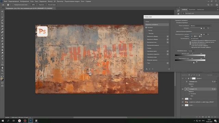Add another Тень effect via plus button
The width and height of the screenshot is (219, 123).
click(168, 63)
